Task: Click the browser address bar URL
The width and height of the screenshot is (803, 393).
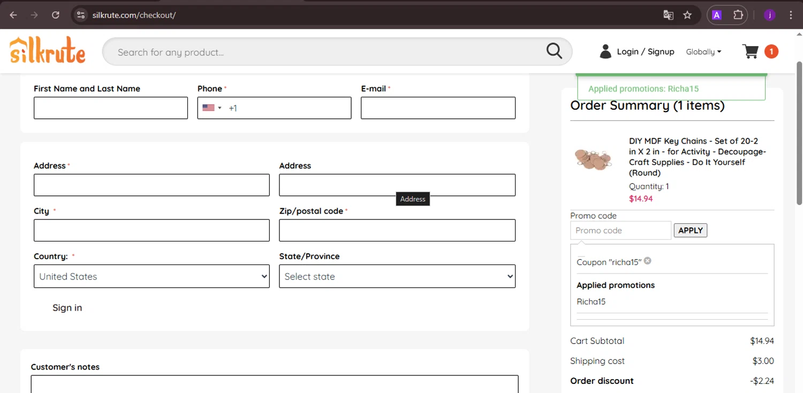Action: [134, 15]
